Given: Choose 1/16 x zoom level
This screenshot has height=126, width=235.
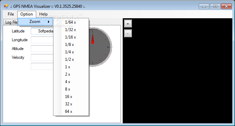Looking at the screenshot, I should [71, 37].
